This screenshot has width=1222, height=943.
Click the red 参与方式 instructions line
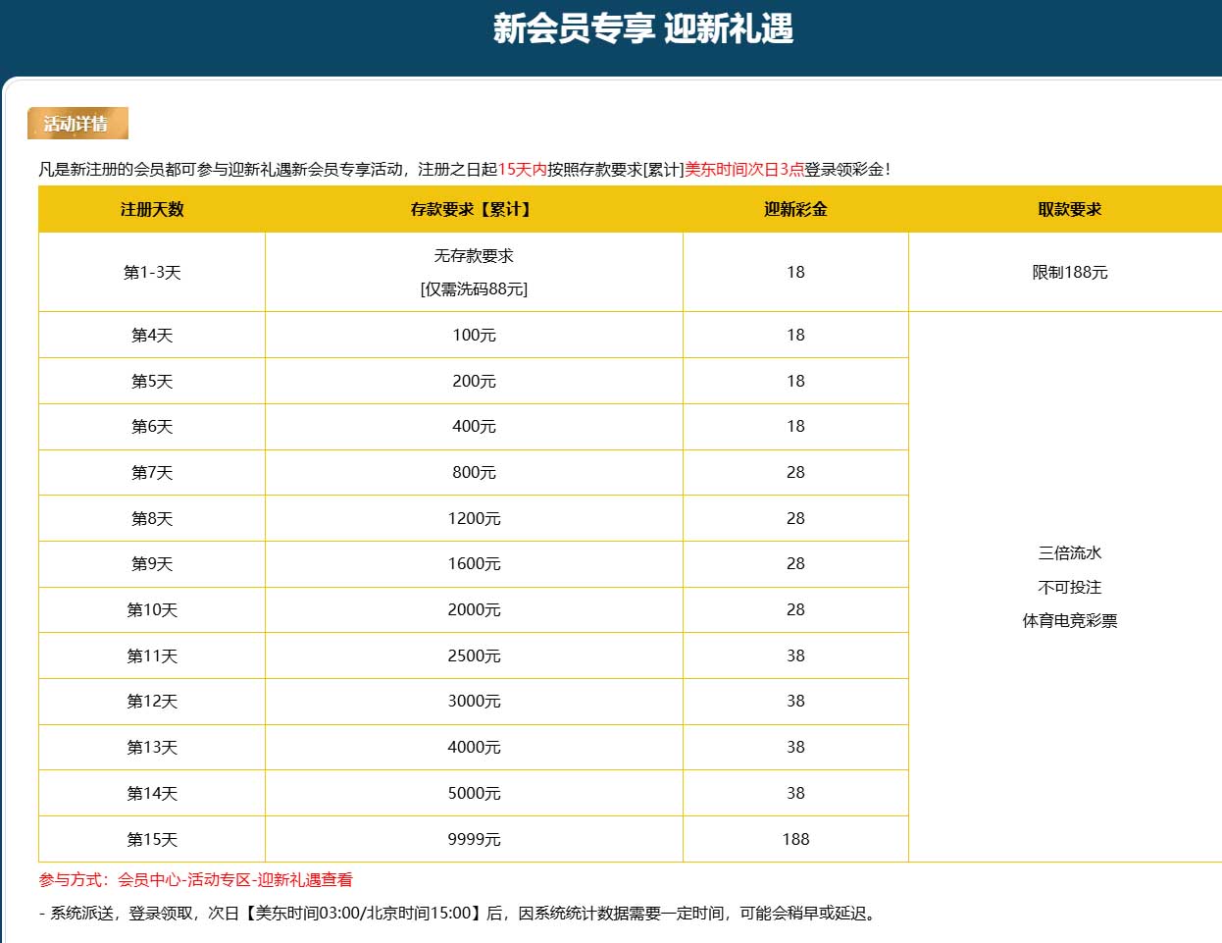[x=195, y=879]
